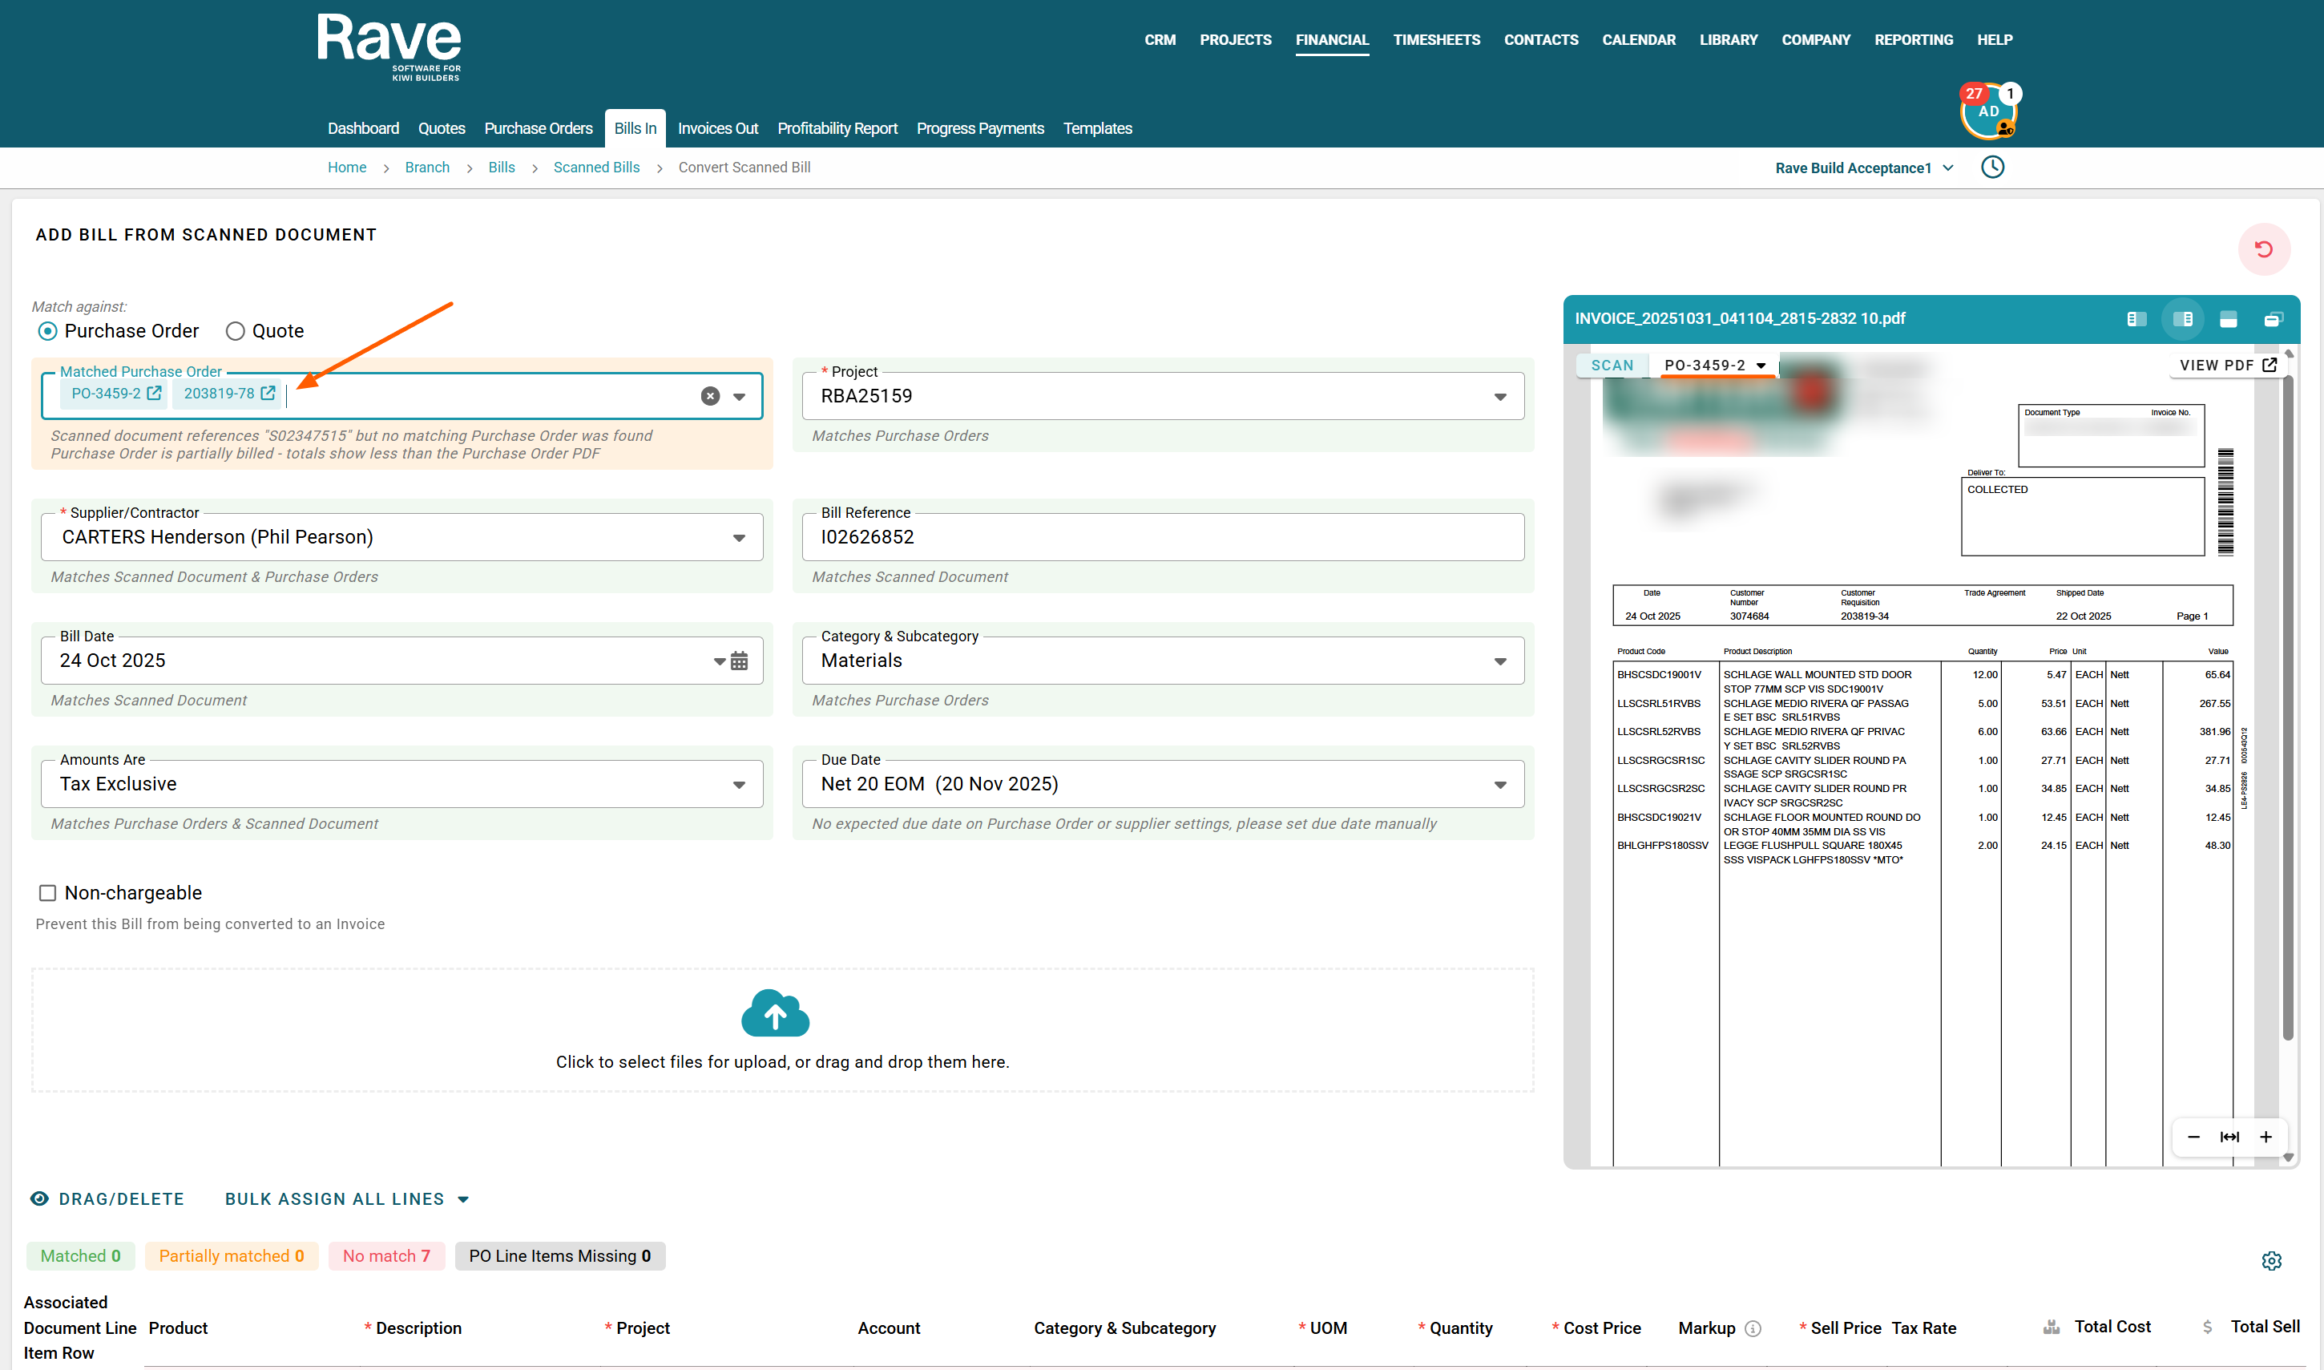Open the HELP top menu
The width and height of the screenshot is (2324, 1370).
[1994, 40]
